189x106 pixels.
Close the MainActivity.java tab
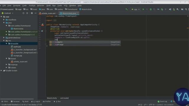click(78, 13)
